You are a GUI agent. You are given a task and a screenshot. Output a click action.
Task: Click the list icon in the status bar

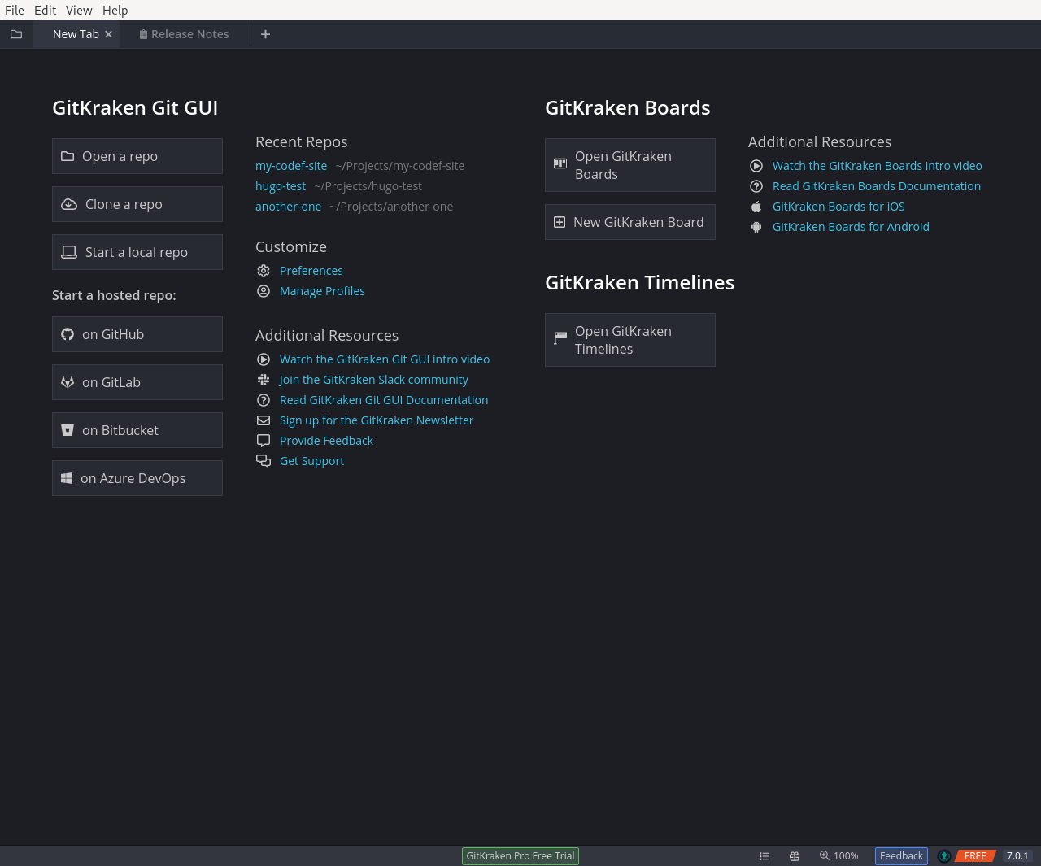[764, 856]
